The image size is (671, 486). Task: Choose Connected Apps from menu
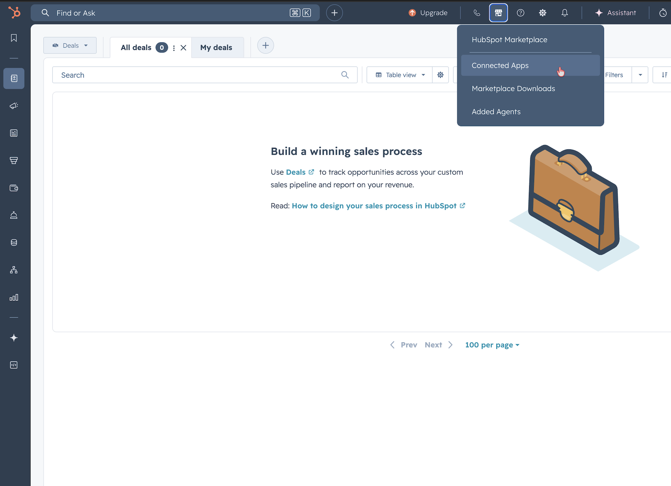point(530,65)
